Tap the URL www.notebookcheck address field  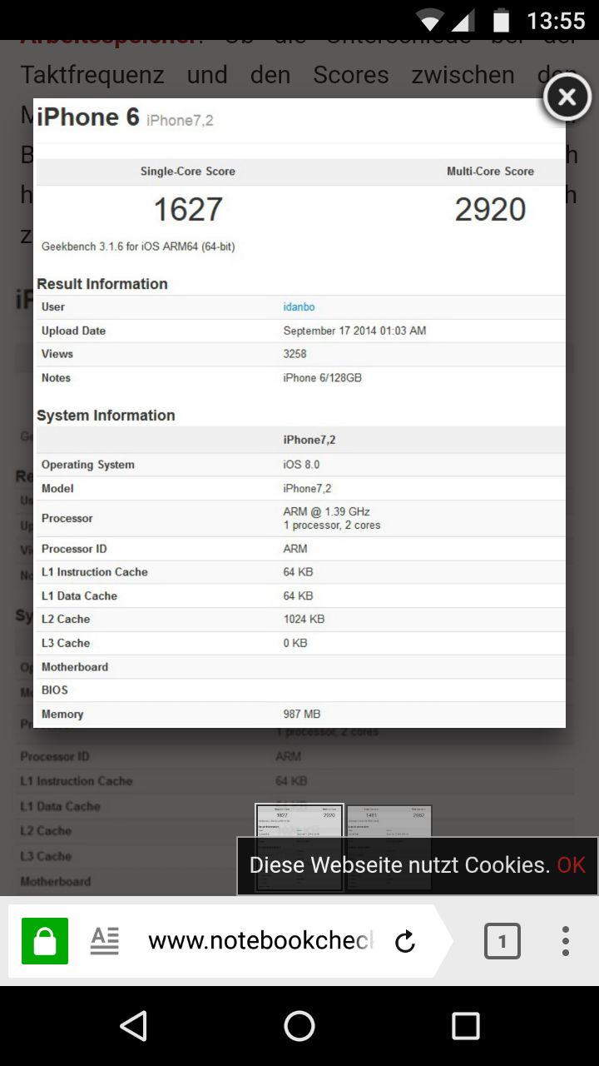pos(261,941)
